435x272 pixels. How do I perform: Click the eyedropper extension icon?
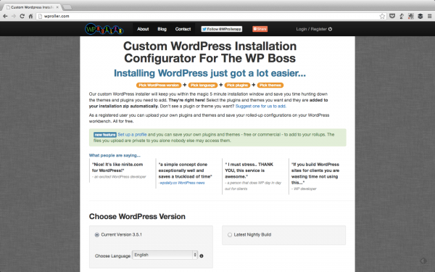click(402, 16)
